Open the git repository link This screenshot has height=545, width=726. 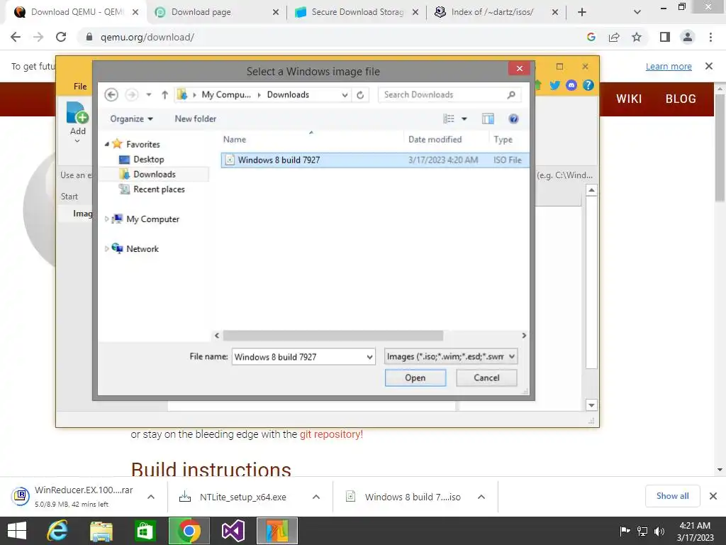[331, 435]
